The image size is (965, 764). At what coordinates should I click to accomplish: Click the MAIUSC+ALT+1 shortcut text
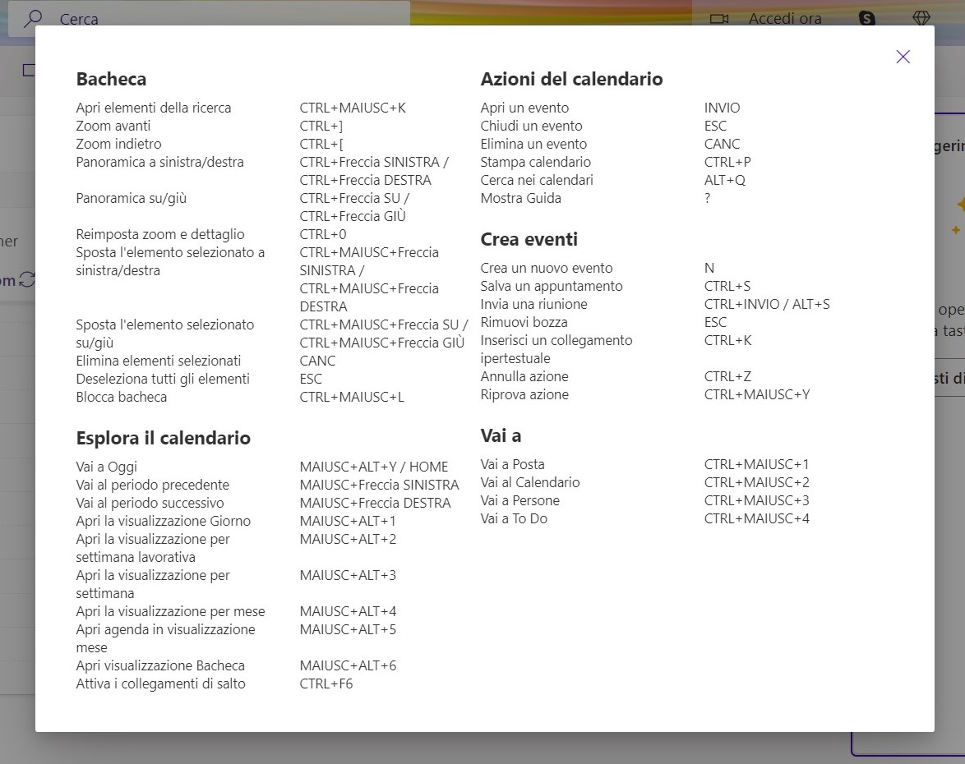(348, 521)
